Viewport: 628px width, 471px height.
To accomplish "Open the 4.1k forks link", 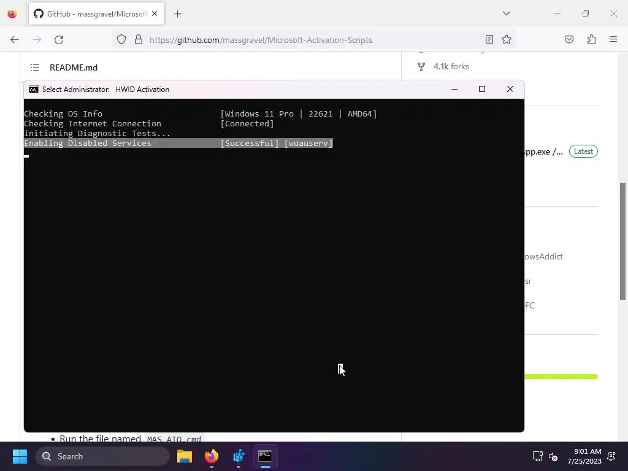I will pyautogui.click(x=451, y=66).
